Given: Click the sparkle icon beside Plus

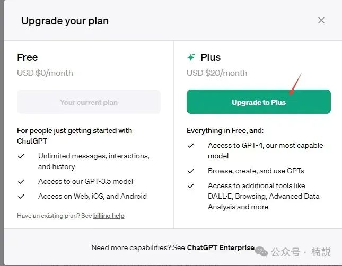Looking at the screenshot, I should click(x=191, y=57).
